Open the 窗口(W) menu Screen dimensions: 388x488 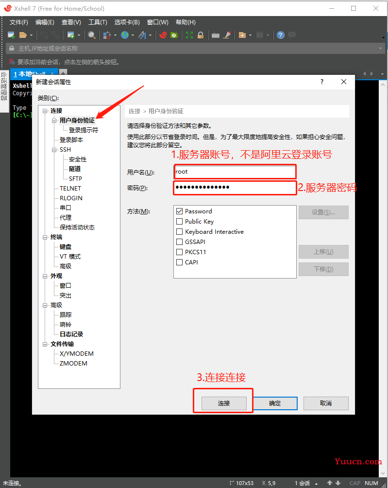pos(158,22)
